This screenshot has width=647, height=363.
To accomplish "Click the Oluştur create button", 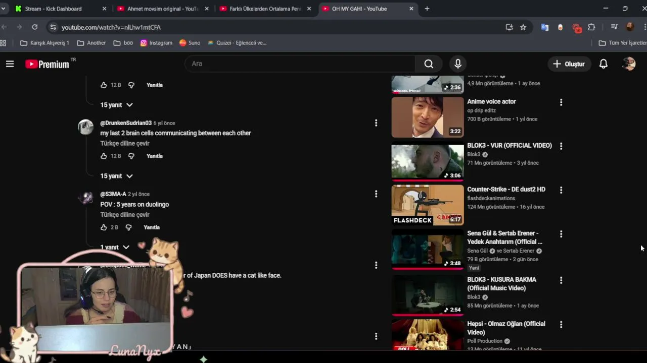I will tap(569, 64).
